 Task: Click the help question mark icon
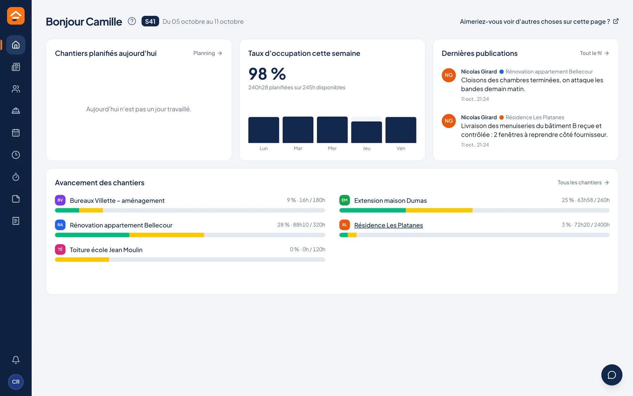(132, 21)
